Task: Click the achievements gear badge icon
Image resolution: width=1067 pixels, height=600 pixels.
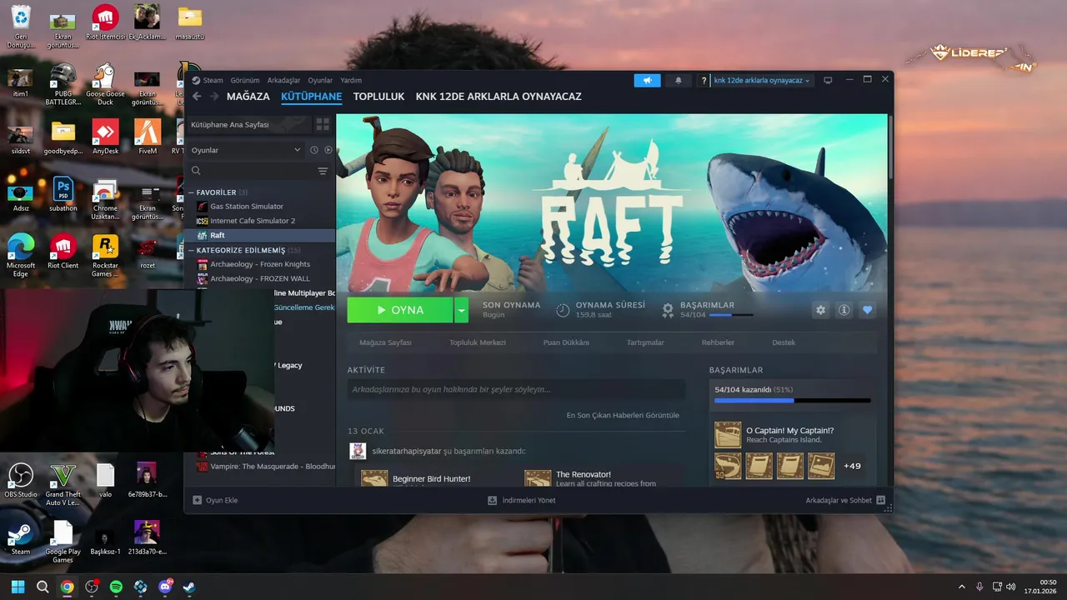Action: 668,310
